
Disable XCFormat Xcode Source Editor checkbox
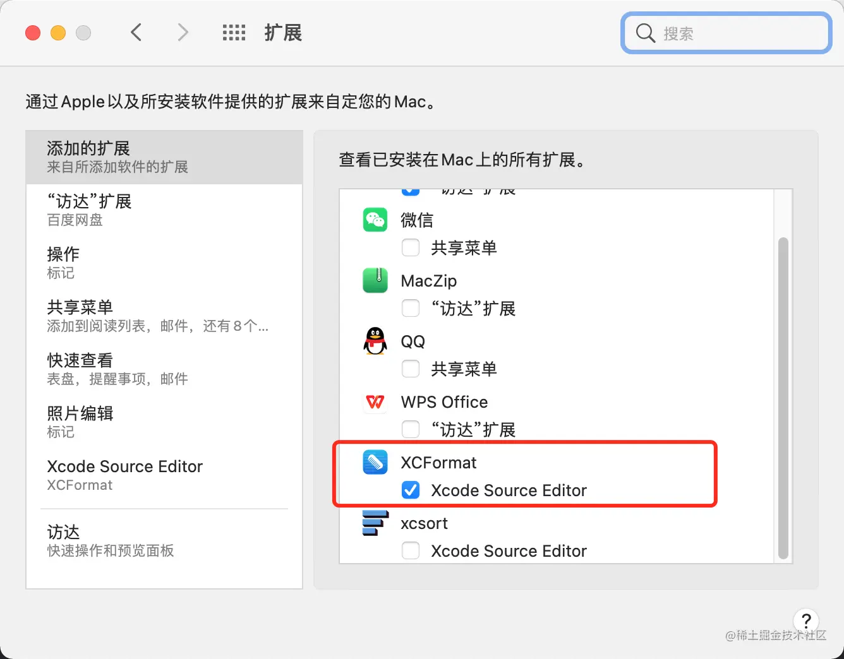tap(411, 490)
